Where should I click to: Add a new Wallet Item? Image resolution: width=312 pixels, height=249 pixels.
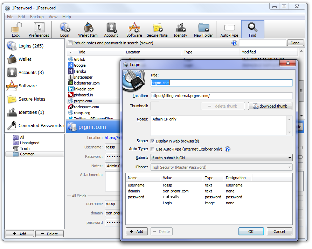coord(88,29)
